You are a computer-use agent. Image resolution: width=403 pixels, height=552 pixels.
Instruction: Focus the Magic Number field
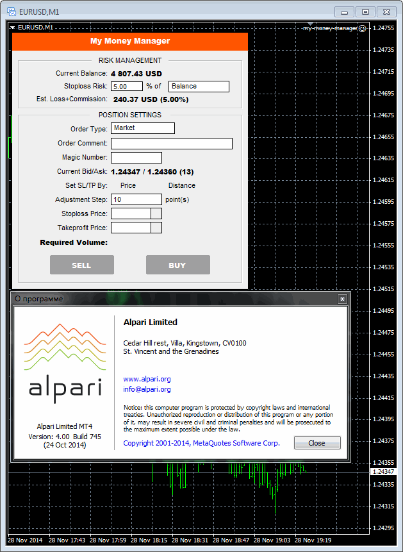[x=136, y=157]
